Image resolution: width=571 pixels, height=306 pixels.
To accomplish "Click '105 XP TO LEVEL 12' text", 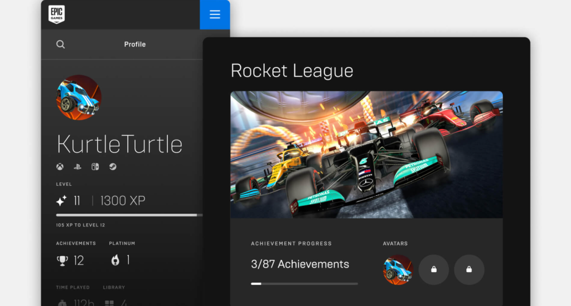I will click(80, 225).
